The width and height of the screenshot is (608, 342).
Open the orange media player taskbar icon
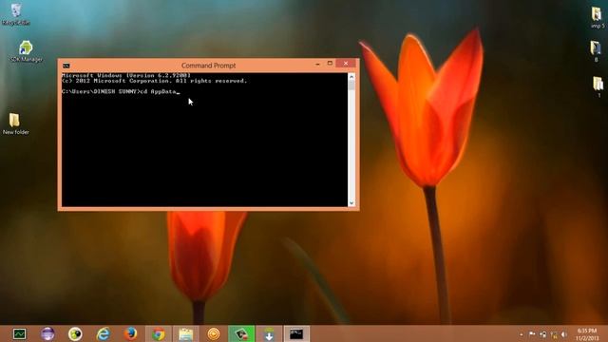point(213,333)
